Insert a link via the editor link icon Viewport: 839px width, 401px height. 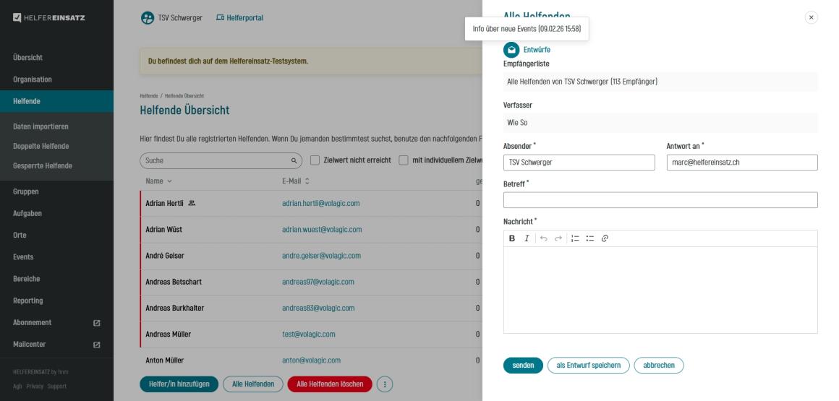tap(605, 238)
